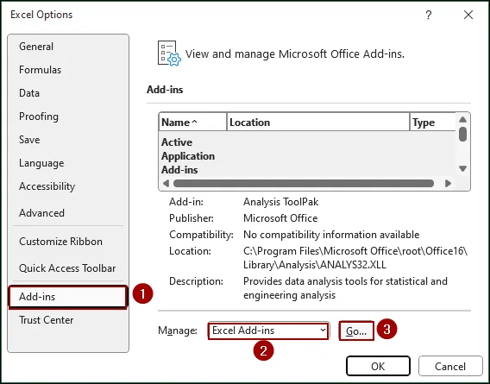Click the 'Analysis ToolPak' add-in name
Viewport: 490px width, 384px height.
[280, 202]
